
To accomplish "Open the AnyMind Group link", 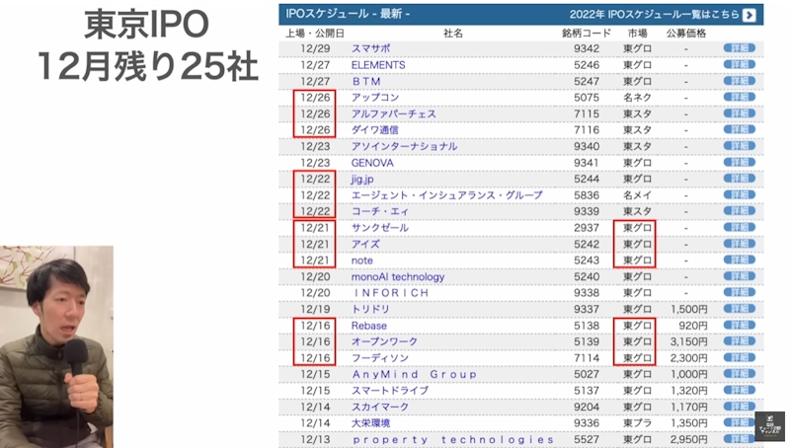I will tap(414, 374).
